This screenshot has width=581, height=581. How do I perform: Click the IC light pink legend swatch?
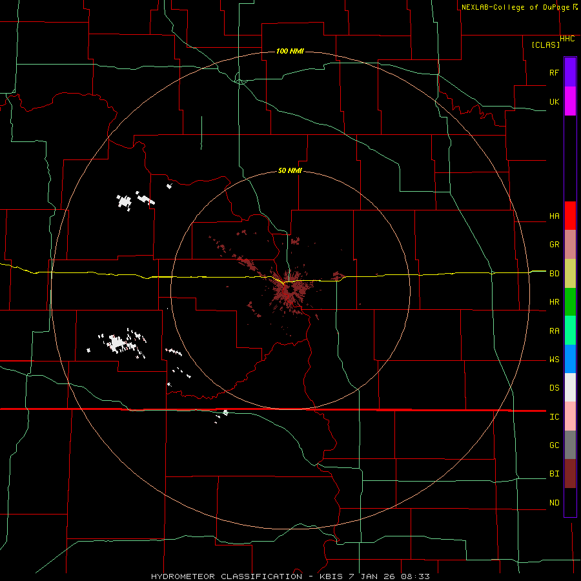tap(570, 416)
